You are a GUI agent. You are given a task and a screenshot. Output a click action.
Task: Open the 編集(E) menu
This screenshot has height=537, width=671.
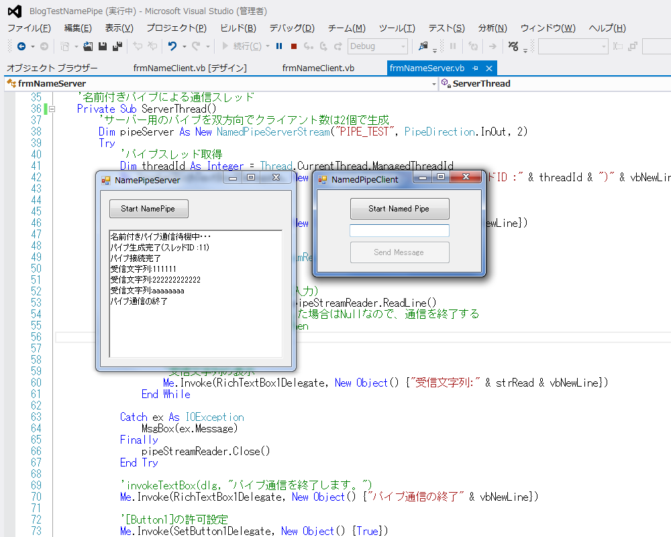[x=78, y=28]
